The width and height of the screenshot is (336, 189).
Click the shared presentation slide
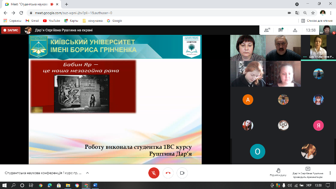[115, 100]
